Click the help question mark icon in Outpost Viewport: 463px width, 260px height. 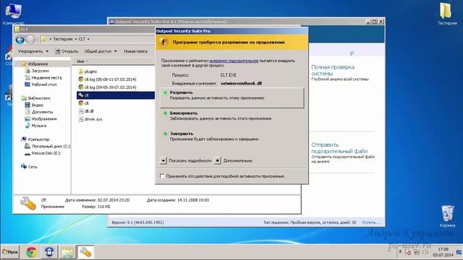click(x=352, y=53)
